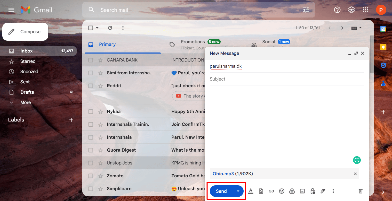392x201 pixels.
Task: Open compose More options menu
Action: point(333,191)
